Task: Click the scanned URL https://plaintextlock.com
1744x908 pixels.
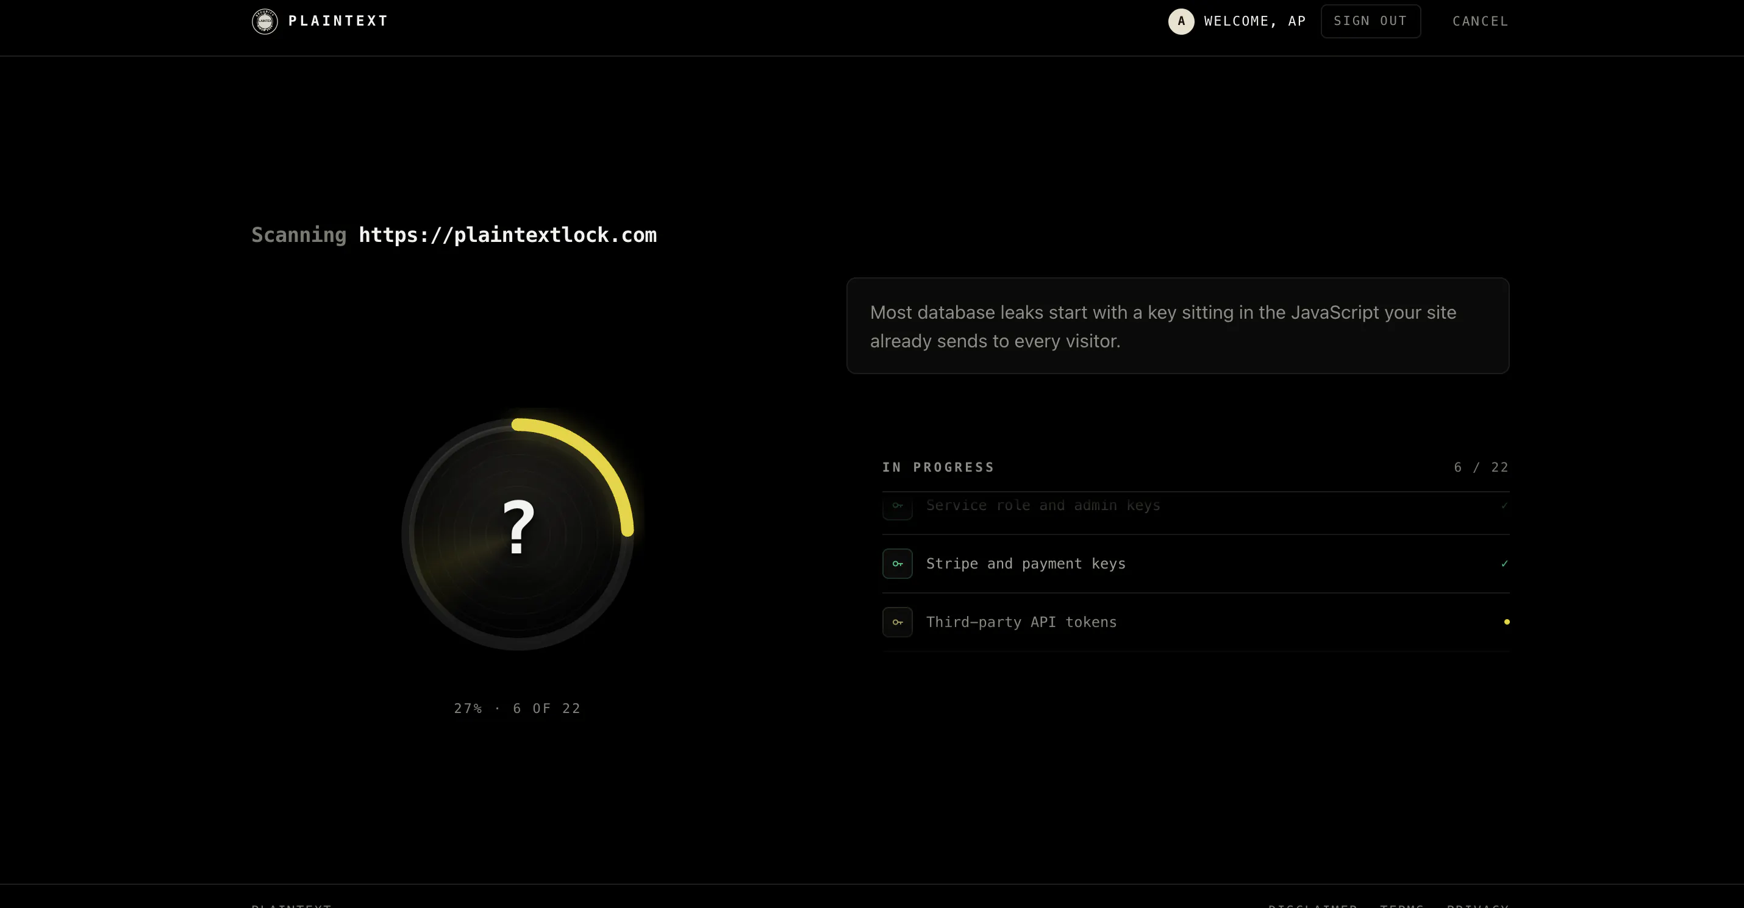Action: pyautogui.click(x=507, y=235)
